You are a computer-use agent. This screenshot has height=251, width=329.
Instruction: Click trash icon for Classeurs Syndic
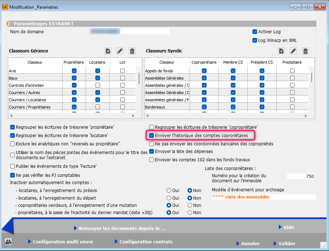pyautogui.click(x=306, y=51)
